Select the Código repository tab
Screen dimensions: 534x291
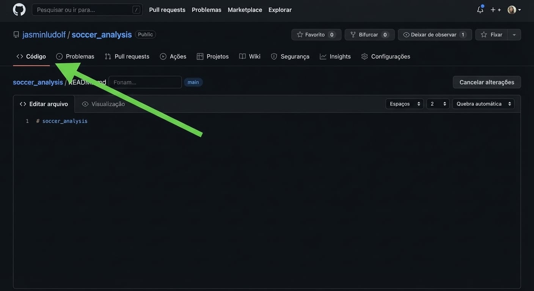[x=31, y=56]
